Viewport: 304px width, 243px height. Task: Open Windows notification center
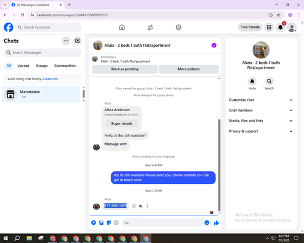point(296,238)
